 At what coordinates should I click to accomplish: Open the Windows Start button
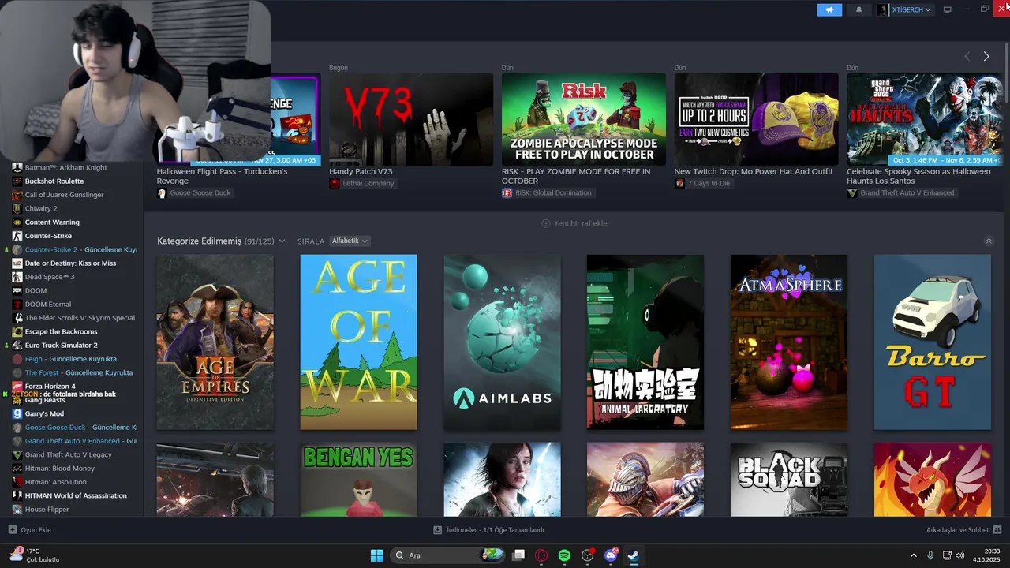[x=376, y=555]
